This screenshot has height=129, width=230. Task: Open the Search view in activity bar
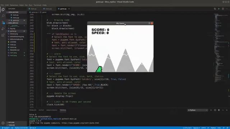click(x=3, y=16)
